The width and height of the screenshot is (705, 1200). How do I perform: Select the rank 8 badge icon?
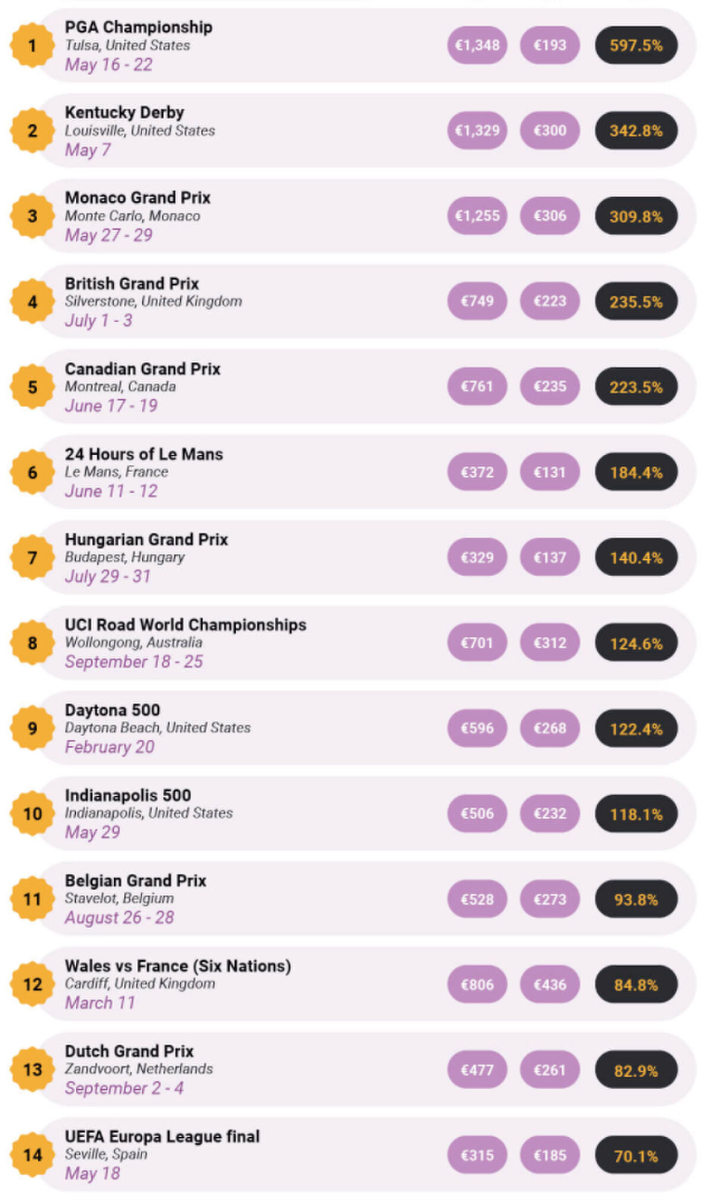(x=32, y=643)
